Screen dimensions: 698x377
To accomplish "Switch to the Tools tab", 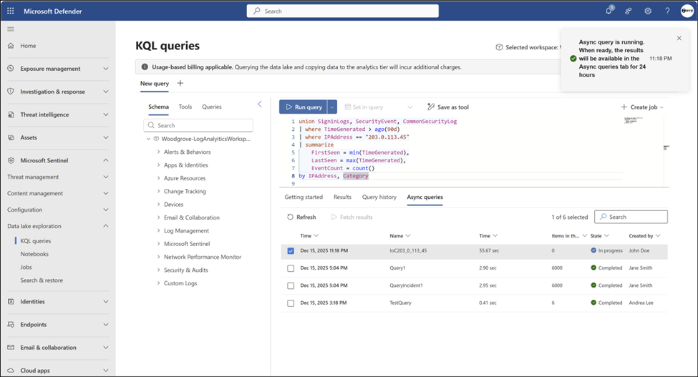I will click(185, 107).
